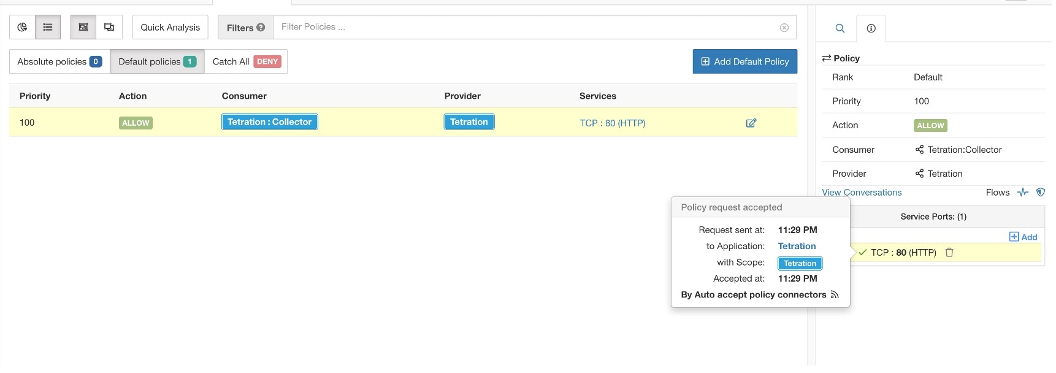This screenshot has width=1056, height=373.
Task: Click the Flows pulse-graph icon
Action: click(x=1023, y=192)
